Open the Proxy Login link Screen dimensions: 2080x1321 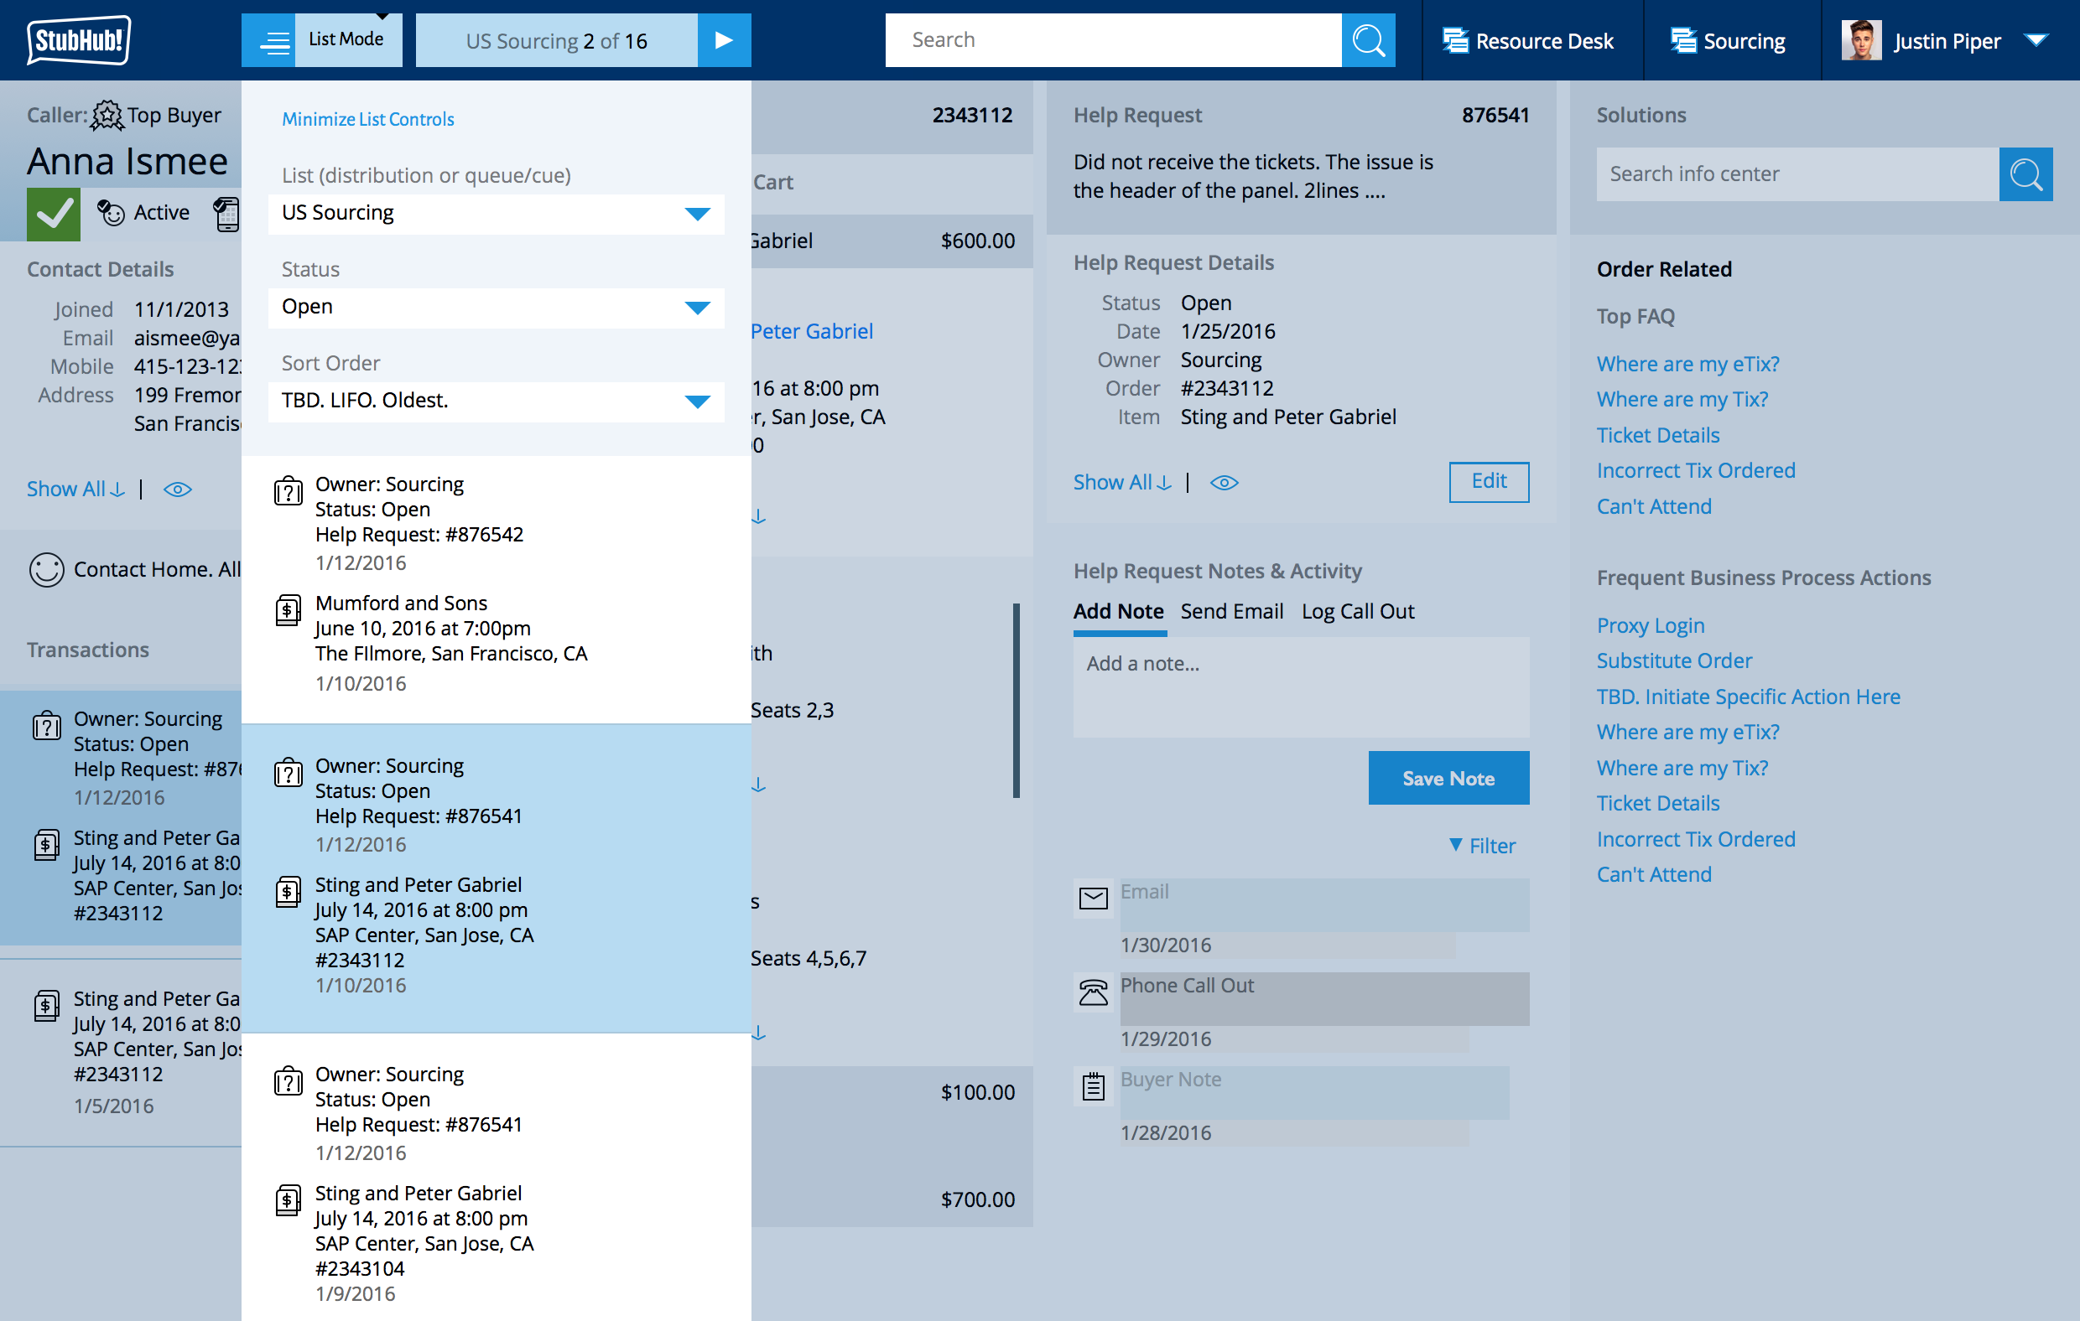pos(1651,625)
